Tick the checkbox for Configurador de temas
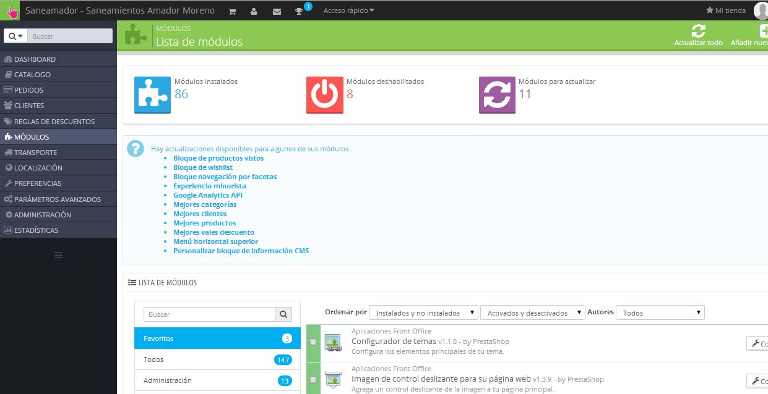768x394 pixels. [x=313, y=342]
